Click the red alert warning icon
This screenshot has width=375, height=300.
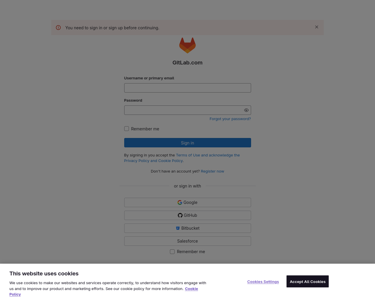click(58, 28)
